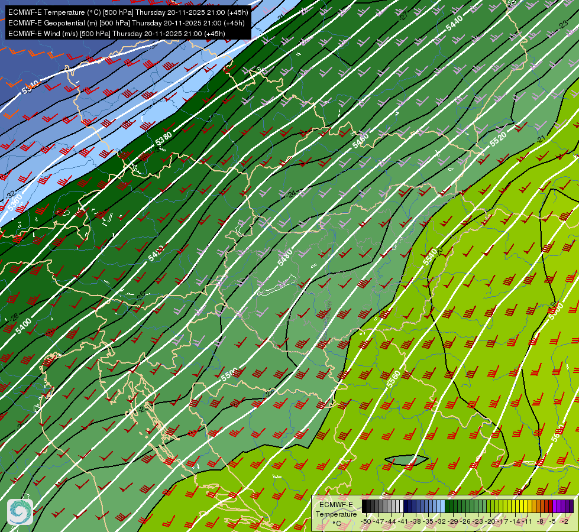
Task: Click the 5400 geopotential contour label
Action: point(23,326)
